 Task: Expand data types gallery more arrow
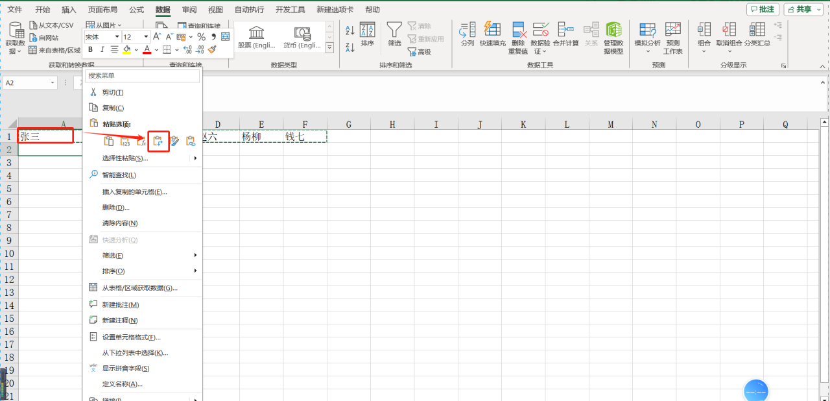pos(329,47)
